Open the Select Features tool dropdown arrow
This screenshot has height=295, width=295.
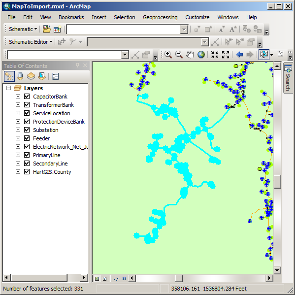pos(271,55)
